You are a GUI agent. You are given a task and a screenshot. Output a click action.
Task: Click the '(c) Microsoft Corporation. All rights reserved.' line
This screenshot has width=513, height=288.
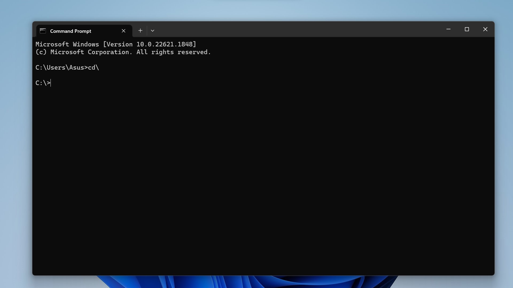pos(123,52)
